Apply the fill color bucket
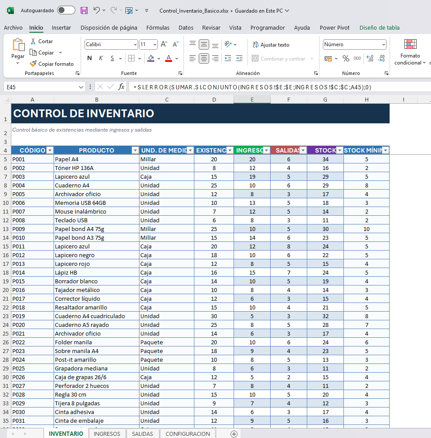The height and width of the screenshot is (438, 431). click(151, 58)
